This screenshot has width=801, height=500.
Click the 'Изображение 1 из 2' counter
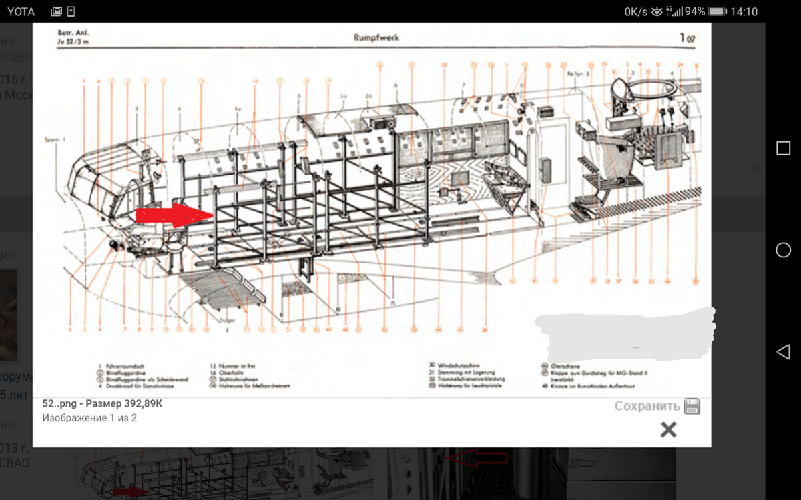pos(89,418)
